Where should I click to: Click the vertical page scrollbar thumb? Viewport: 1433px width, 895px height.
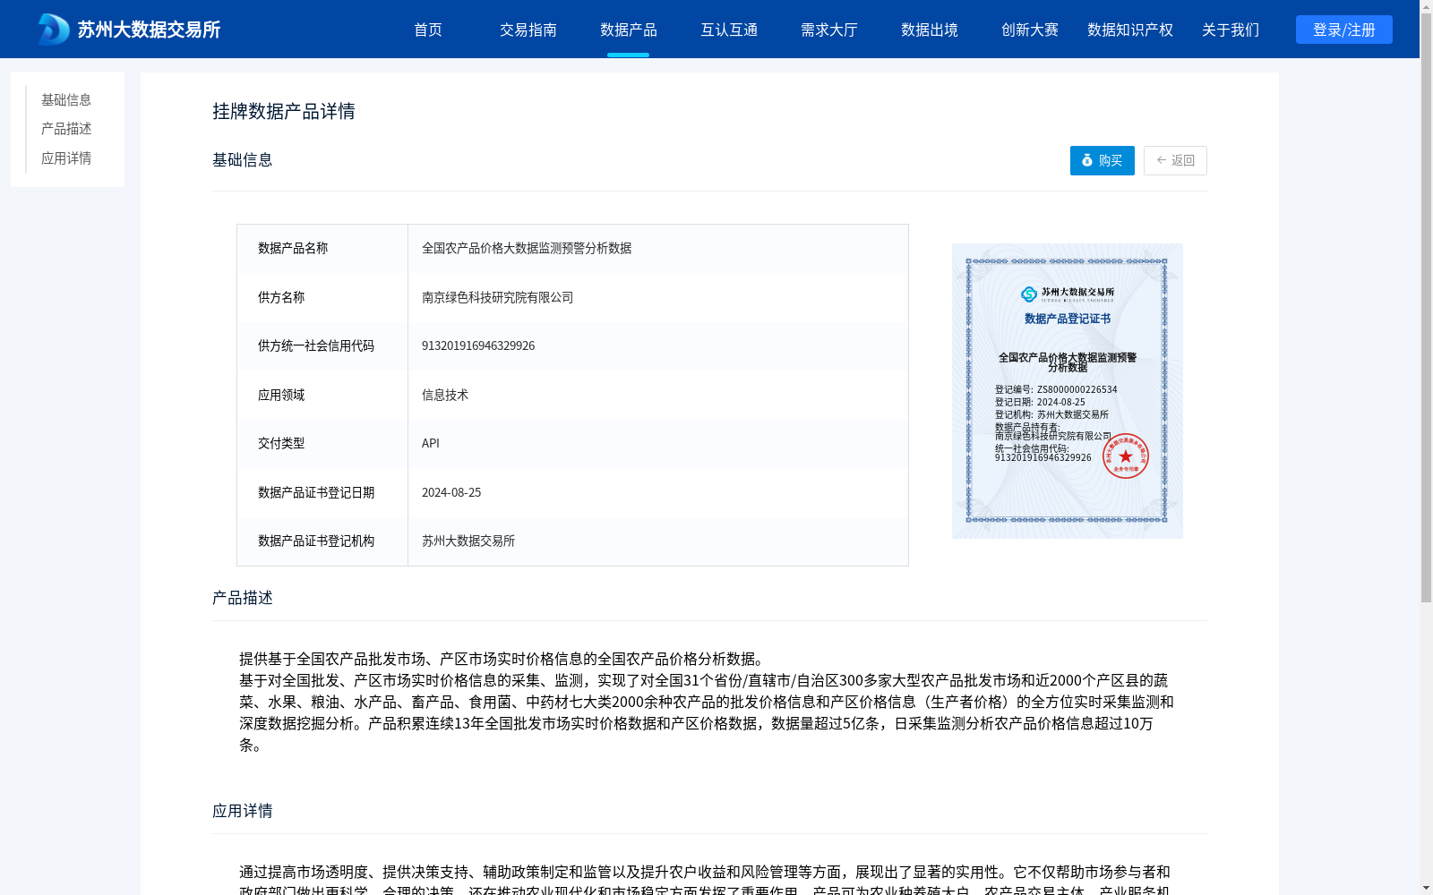1426,309
